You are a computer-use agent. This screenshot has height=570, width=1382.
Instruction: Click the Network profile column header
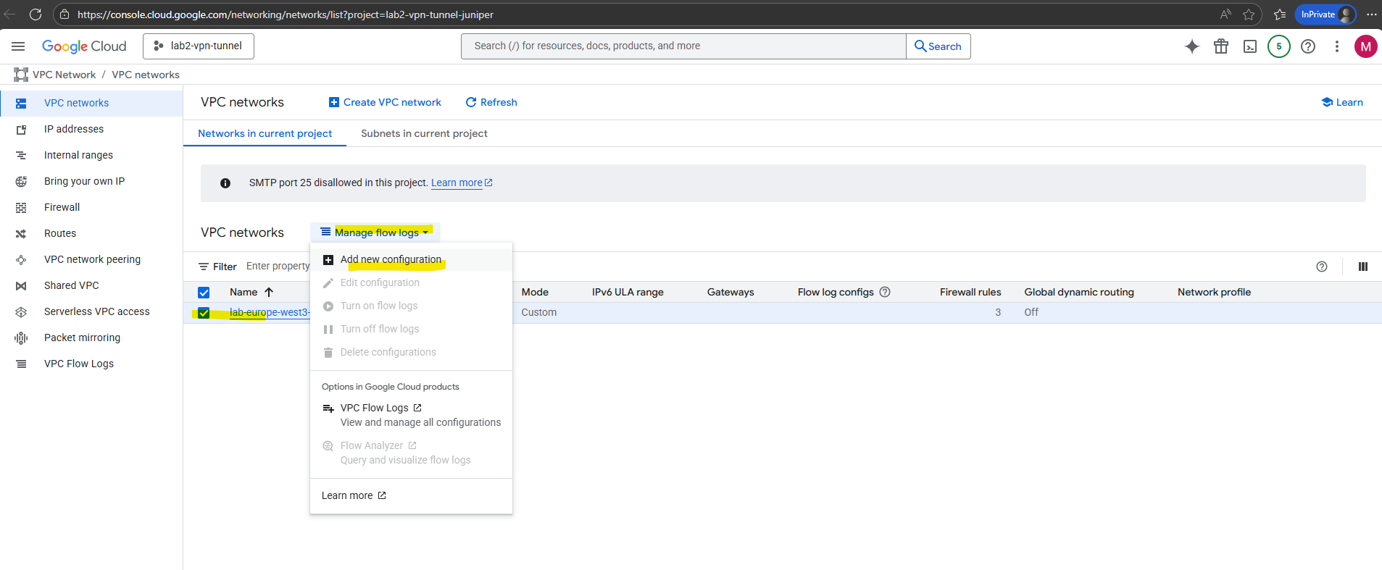point(1214,292)
